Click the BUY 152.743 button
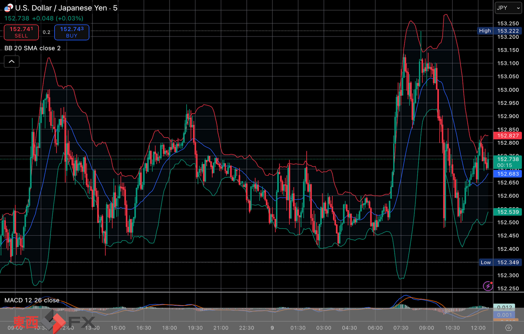Screen dimensions: 524x334 tap(72, 32)
